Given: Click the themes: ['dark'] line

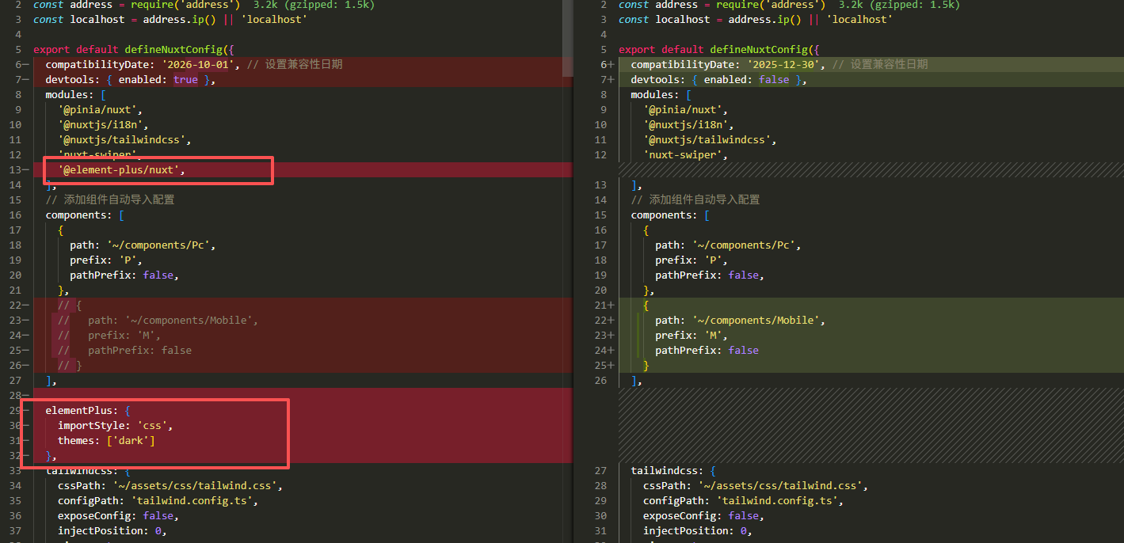Looking at the screenshot, I should [106, 440].
